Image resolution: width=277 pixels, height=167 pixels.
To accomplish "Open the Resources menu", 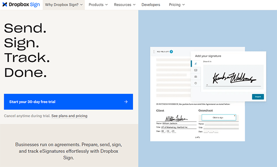I will click(x=124, y=5).
